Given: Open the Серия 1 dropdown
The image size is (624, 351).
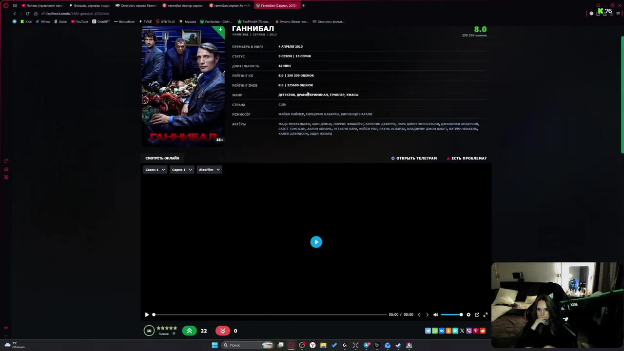Looking at the screenshot, I should (181, 170).
